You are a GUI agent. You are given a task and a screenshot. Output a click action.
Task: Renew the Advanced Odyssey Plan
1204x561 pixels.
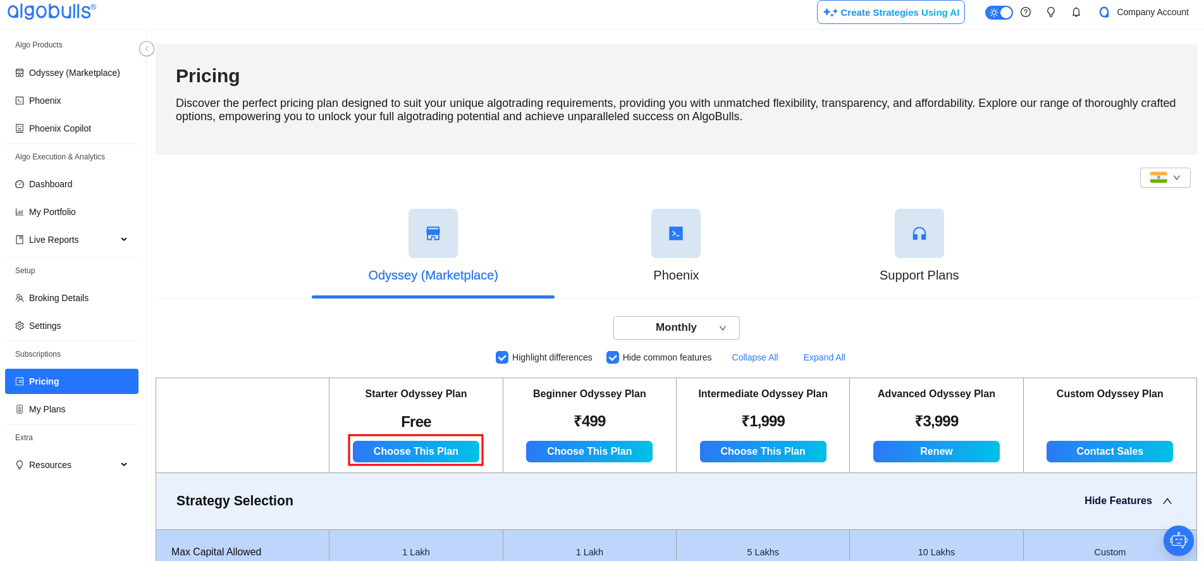pyautogui.click(x=937, y=452)
